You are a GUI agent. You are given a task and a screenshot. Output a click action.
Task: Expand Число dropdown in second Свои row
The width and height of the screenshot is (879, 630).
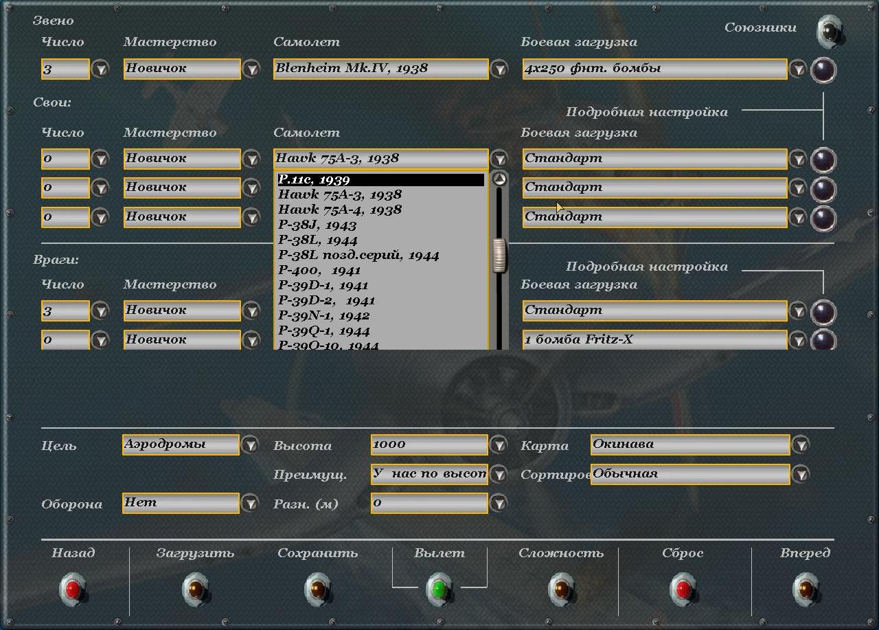101,188
